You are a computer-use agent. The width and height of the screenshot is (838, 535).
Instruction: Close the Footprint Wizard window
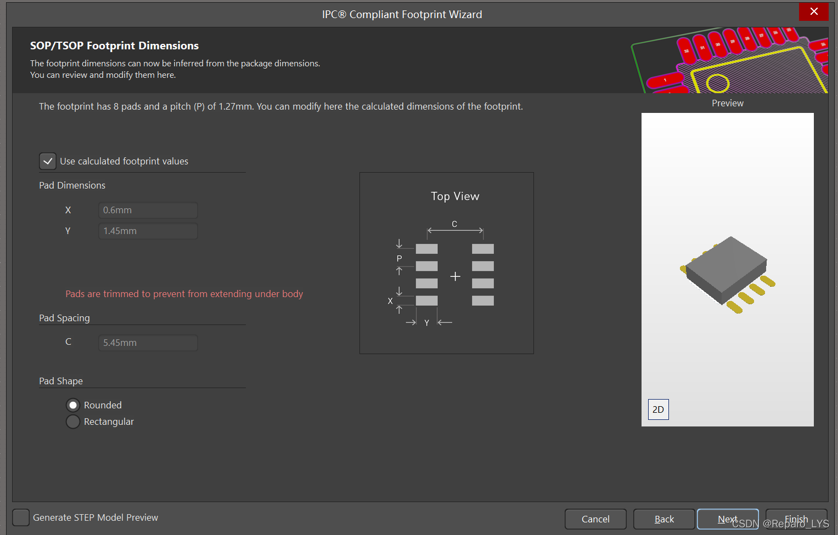(x=814, y=12)
